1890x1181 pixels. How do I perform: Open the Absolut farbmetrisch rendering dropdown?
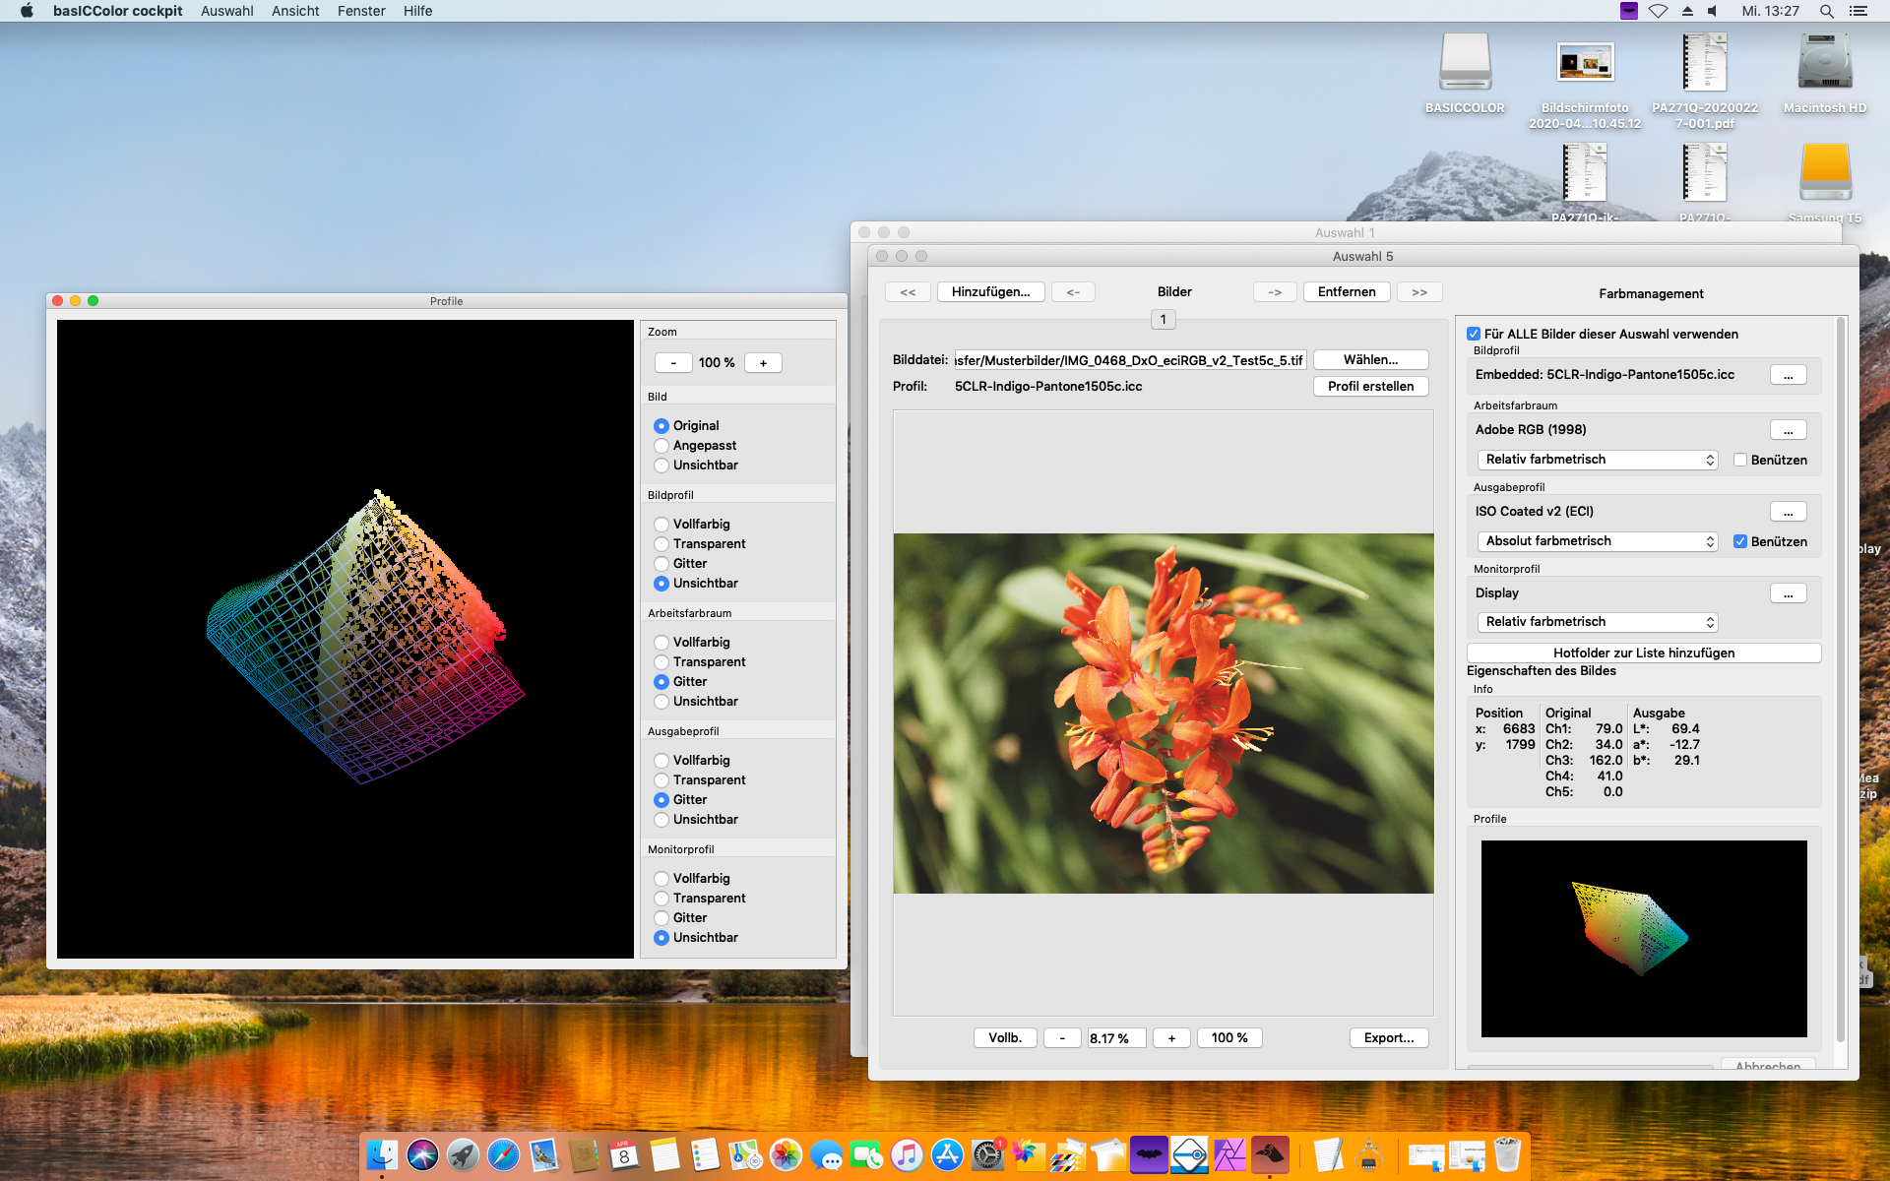(1597, 541)
